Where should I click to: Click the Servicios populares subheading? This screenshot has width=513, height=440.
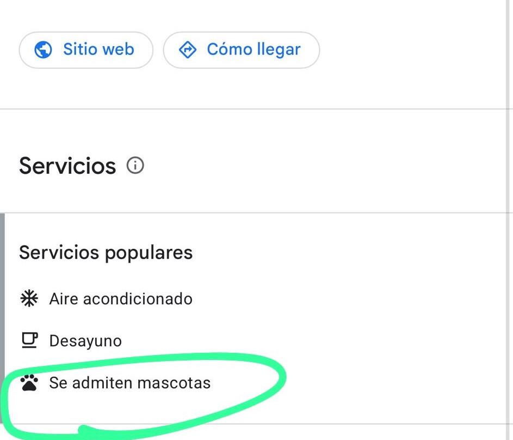click(106, 253)
